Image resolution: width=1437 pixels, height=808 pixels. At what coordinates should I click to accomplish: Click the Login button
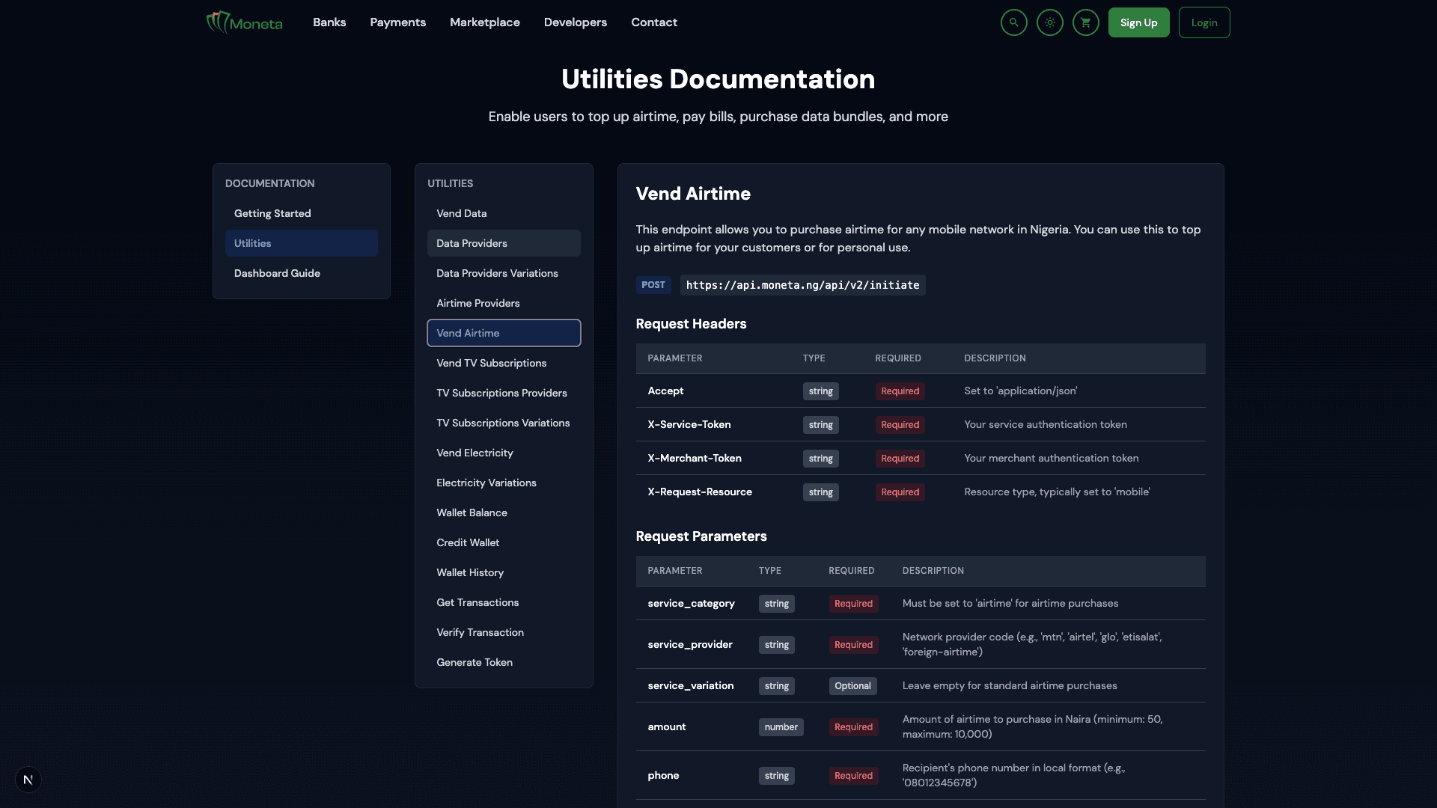1203,22
